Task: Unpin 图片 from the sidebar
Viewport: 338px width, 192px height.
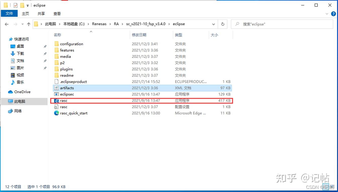Action: (45, 68)
